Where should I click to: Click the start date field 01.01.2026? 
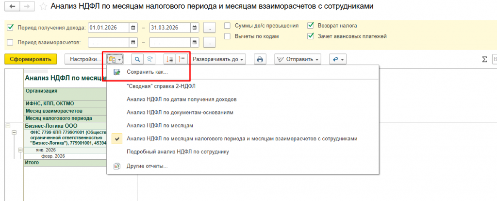pyautogui.click(x=108, y=28)
